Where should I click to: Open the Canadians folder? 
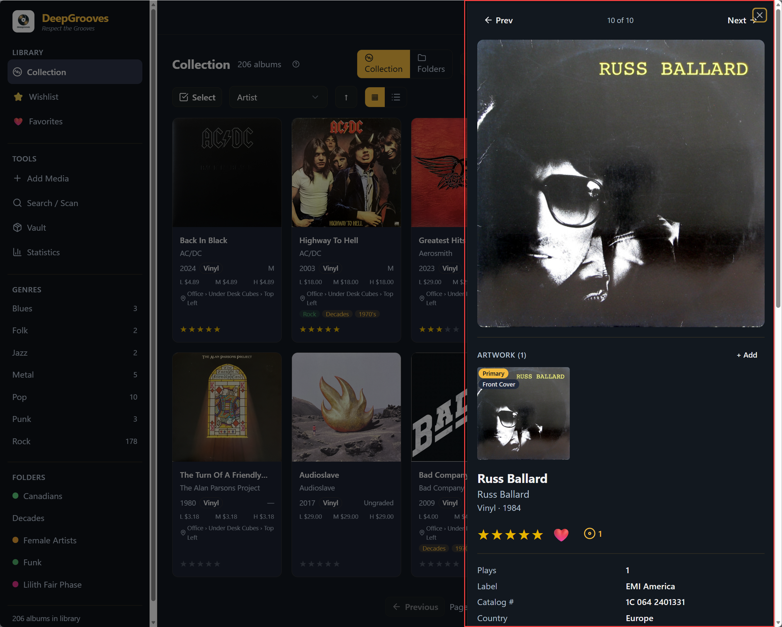point(75,496)
